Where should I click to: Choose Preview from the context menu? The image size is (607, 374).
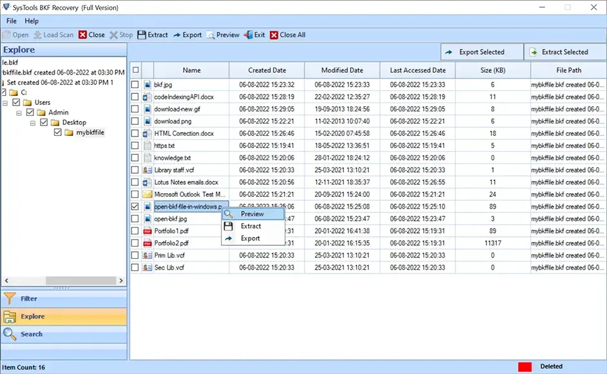(x=253, y=214)
